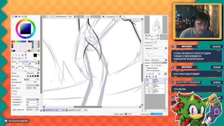224x126 pixels.
Task: Select the Hand pan tool
Action: pyautogui.click(x=22, y=58)
